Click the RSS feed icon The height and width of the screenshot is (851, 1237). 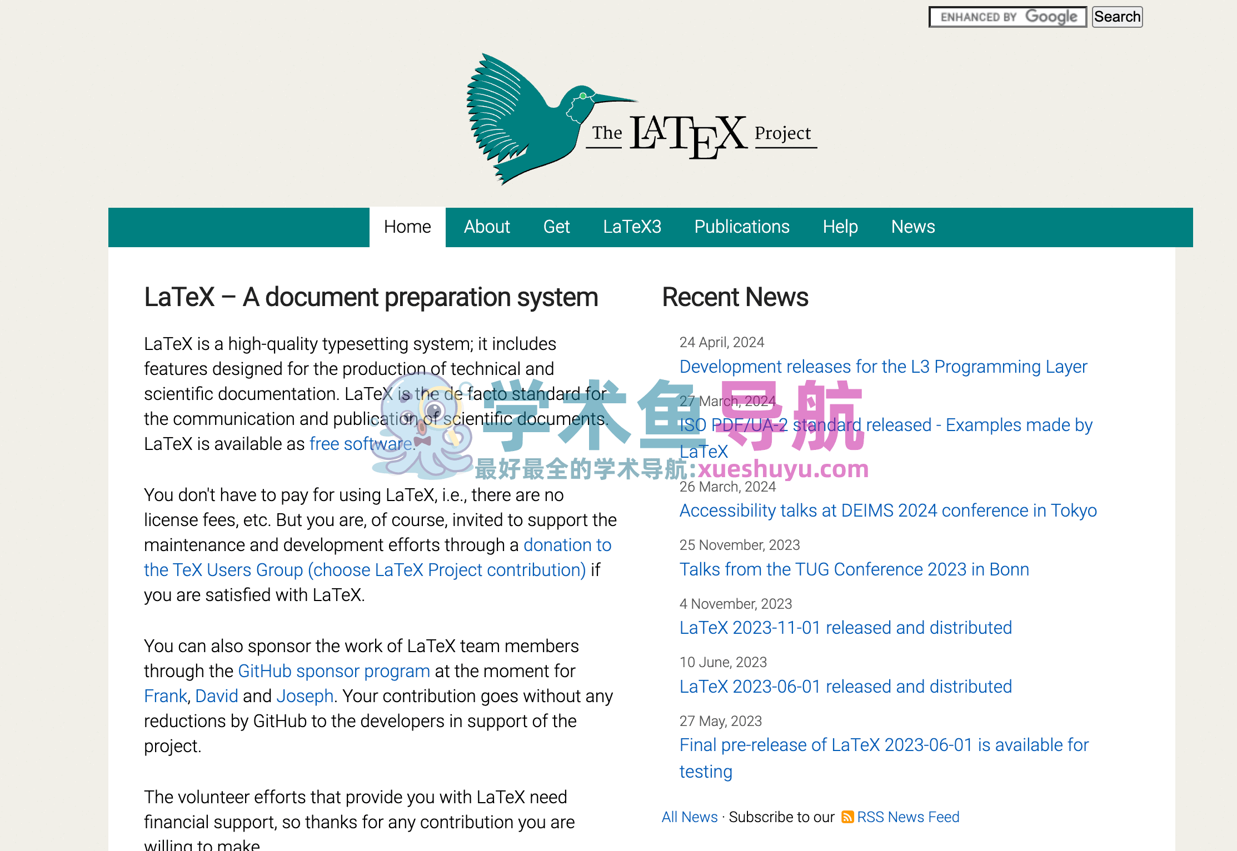[847, 817]
